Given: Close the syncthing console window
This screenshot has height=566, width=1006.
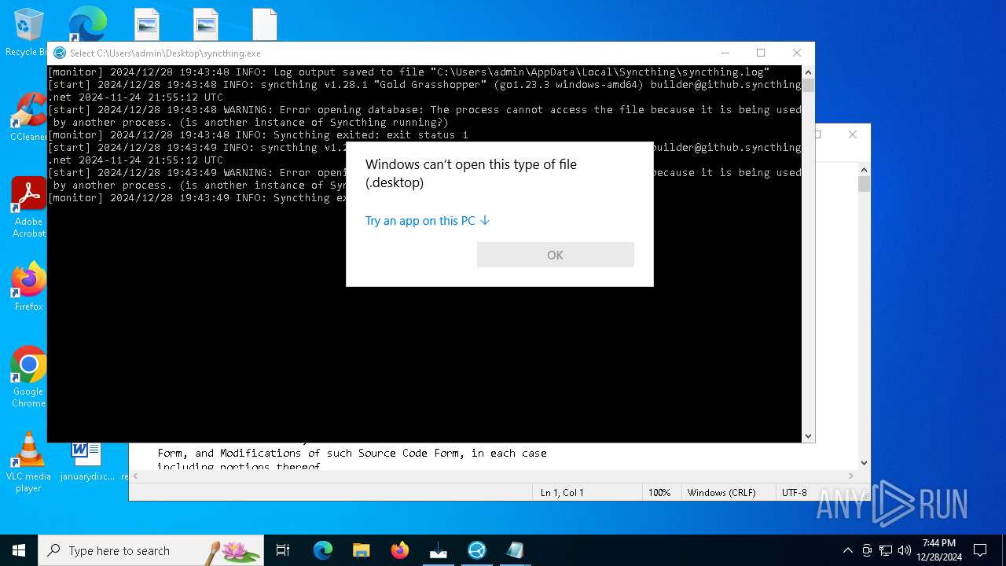Looking at the screenshot, I should coord(797,53).
